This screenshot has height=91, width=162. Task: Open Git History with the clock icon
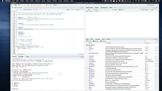pos(115,10)
